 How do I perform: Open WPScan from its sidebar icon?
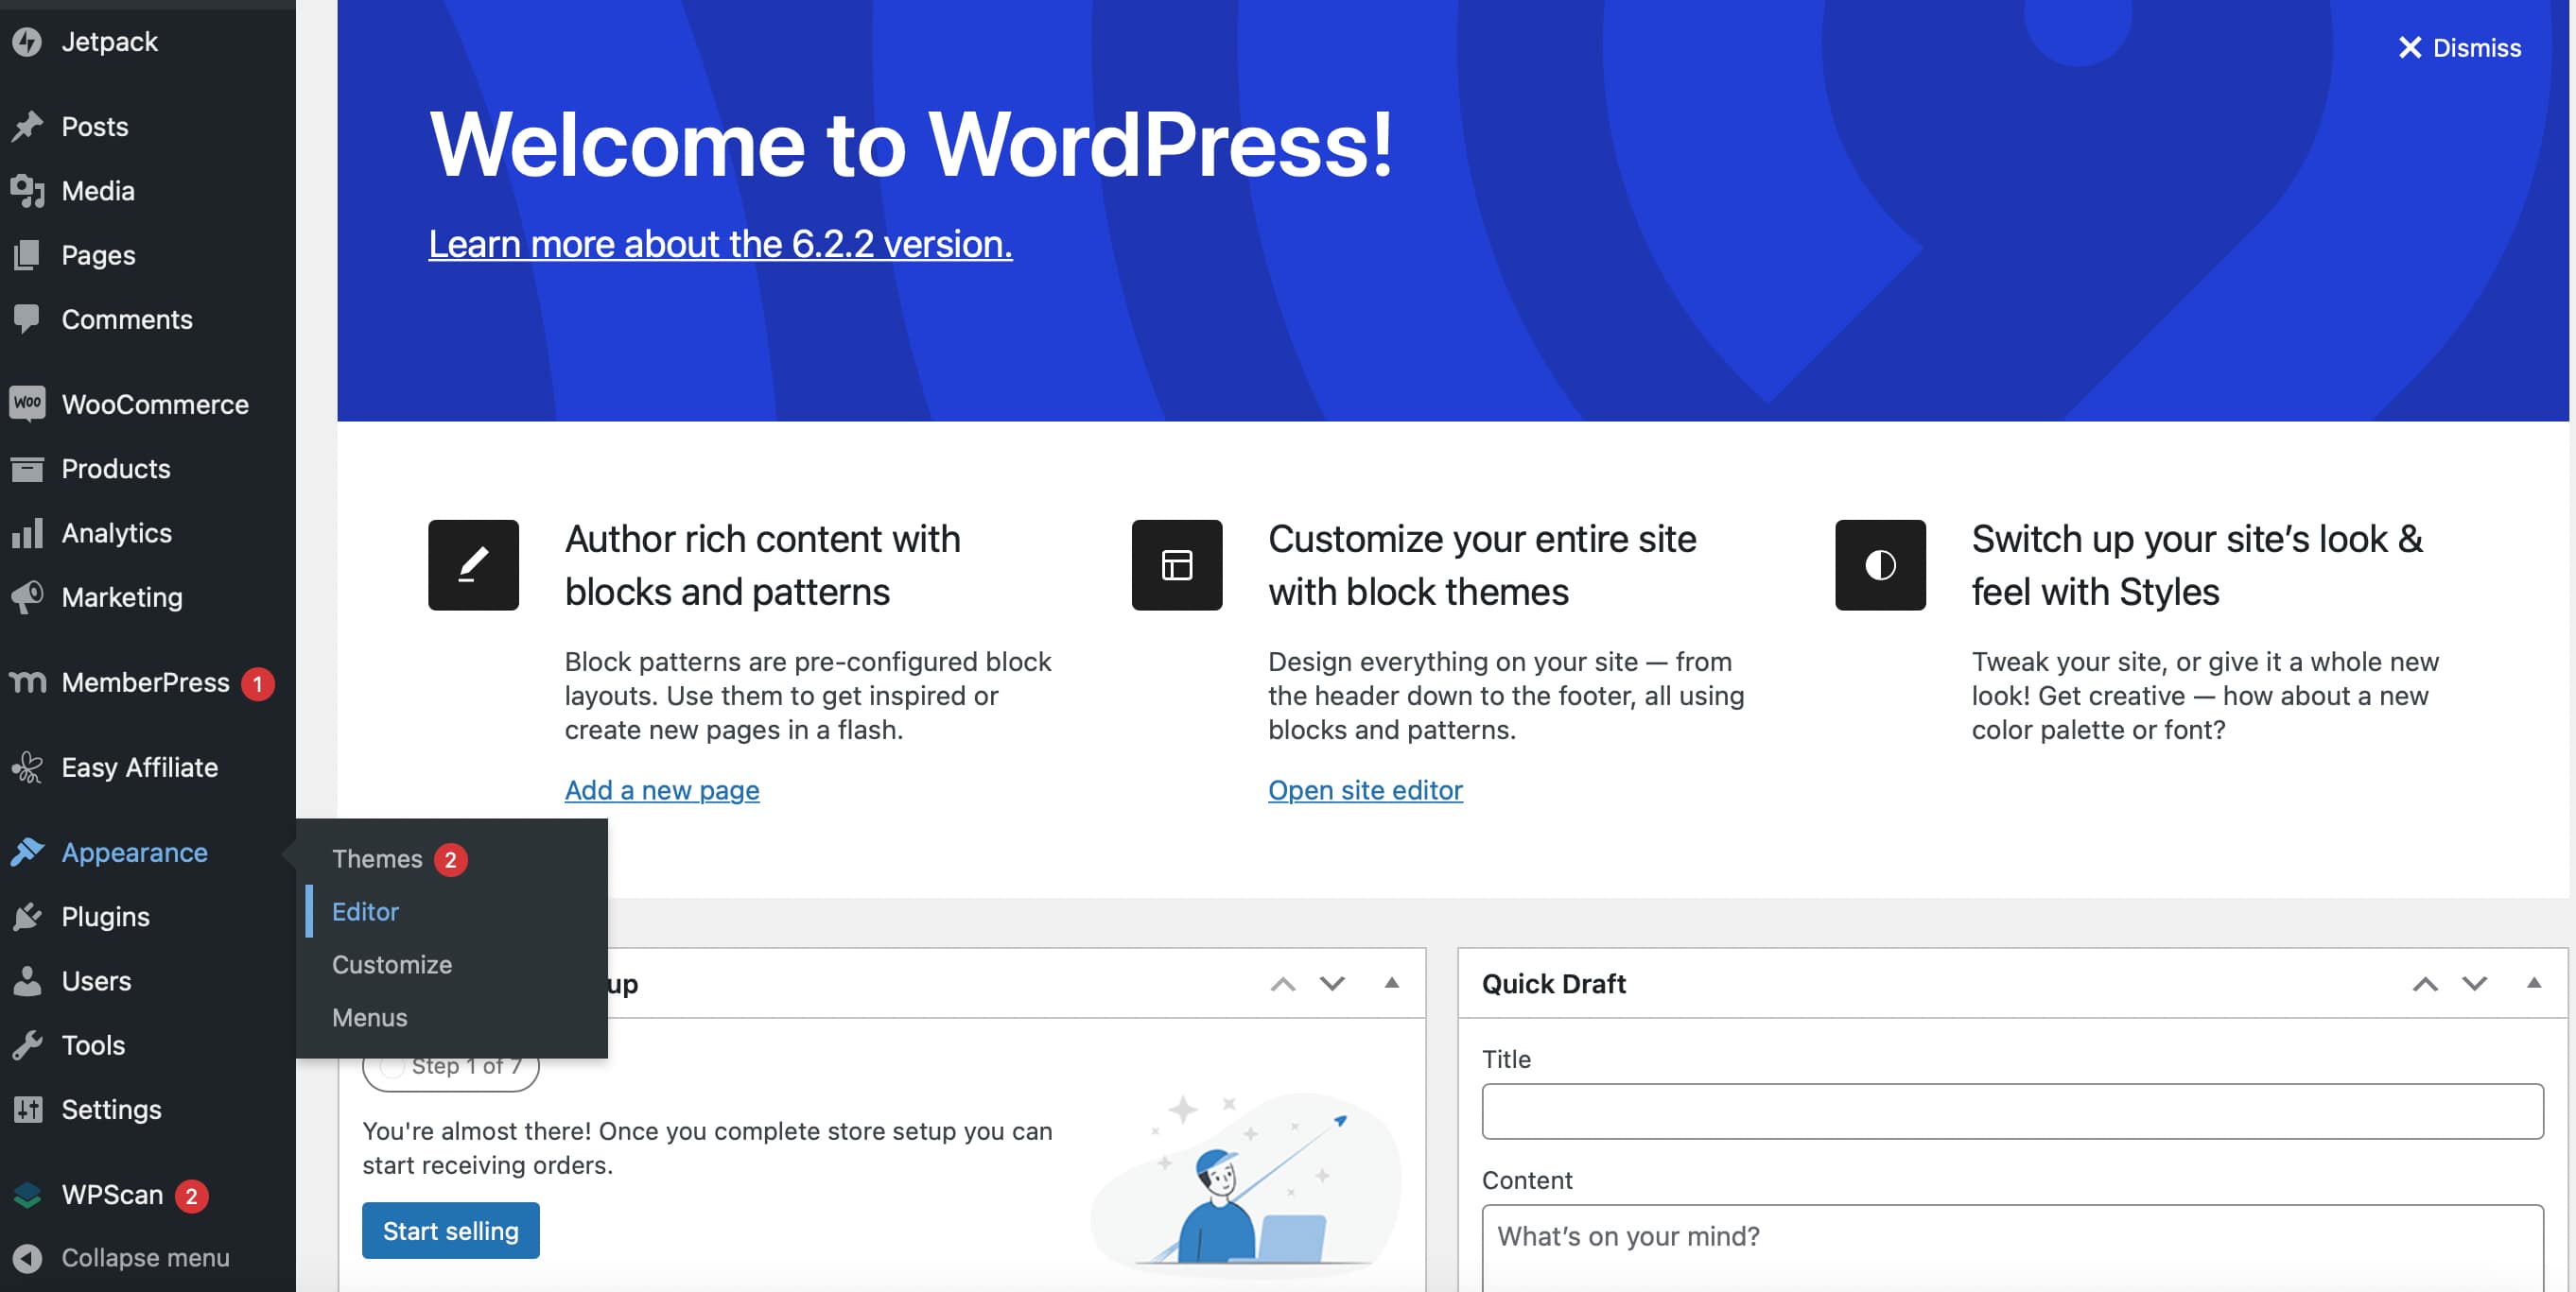coord(27,1194)
